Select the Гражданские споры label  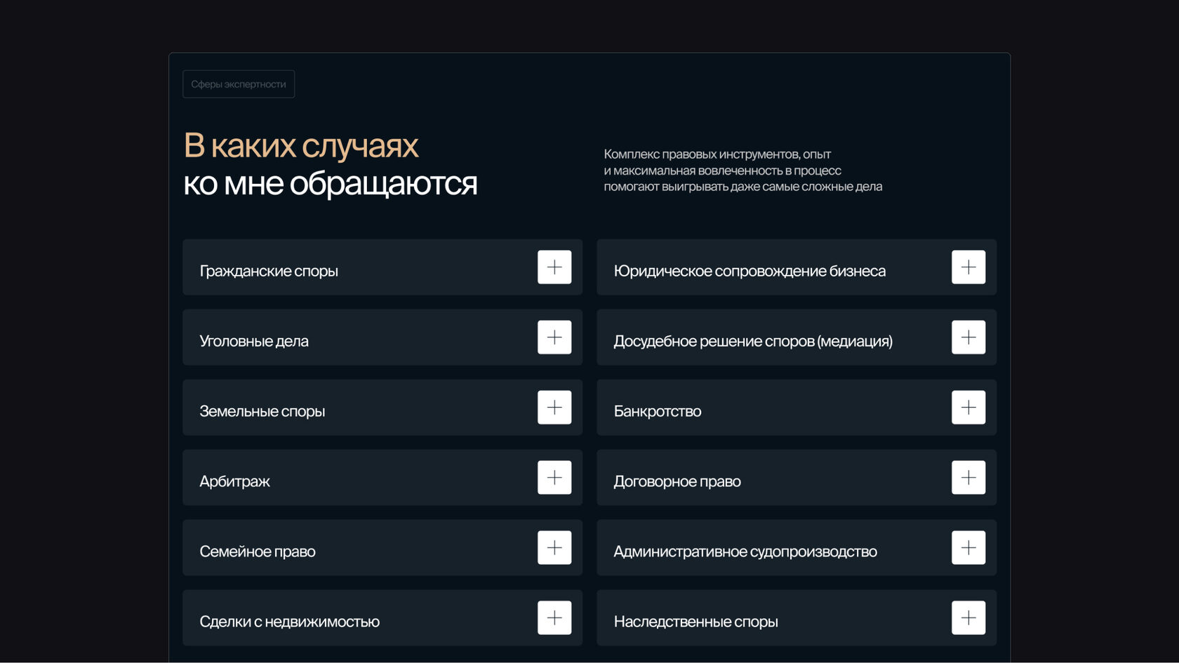pyautogui.click(x=269, y=271)
